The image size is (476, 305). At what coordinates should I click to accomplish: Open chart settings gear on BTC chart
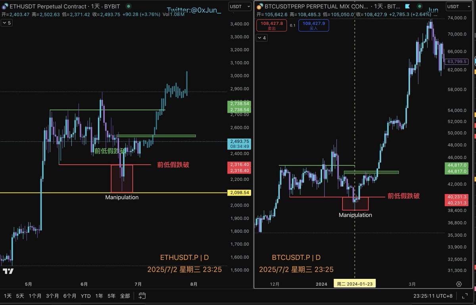pyautogui.click(x=459, y=284)
